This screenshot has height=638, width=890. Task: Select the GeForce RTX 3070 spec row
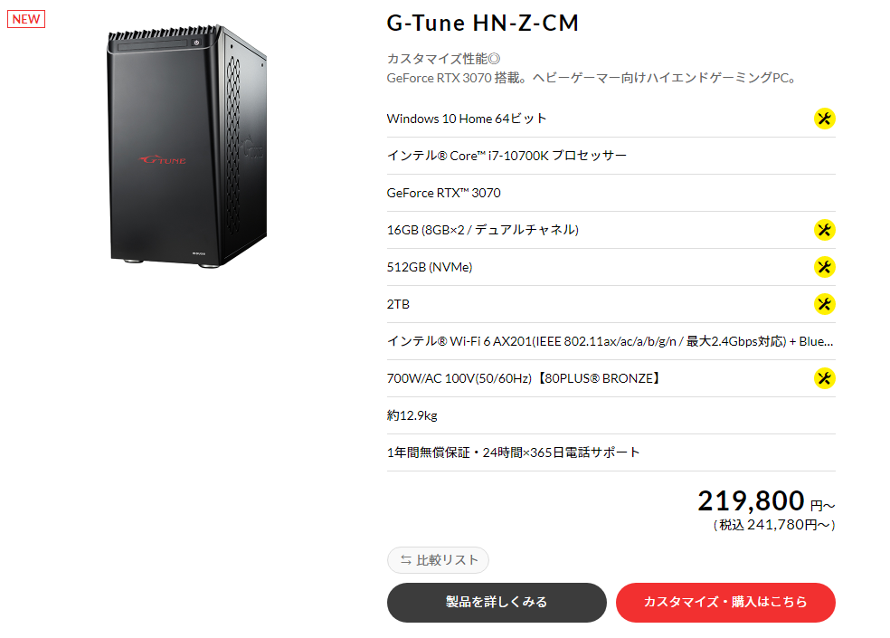click(x=611, y=193)
